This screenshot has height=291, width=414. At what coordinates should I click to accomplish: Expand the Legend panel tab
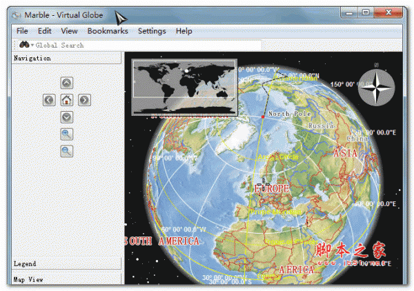[x=66, y=263]
